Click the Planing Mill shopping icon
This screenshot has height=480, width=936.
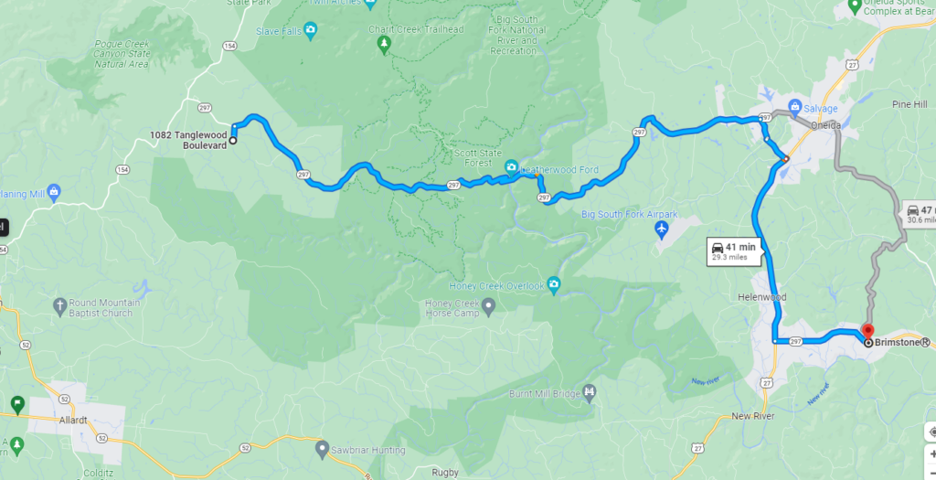pyautogui.click(x=54, y=192)
